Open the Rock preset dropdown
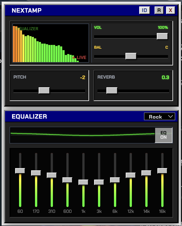182x226 pixels. point(160,117)
